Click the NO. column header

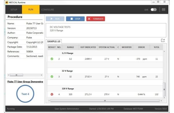point(59,47)
